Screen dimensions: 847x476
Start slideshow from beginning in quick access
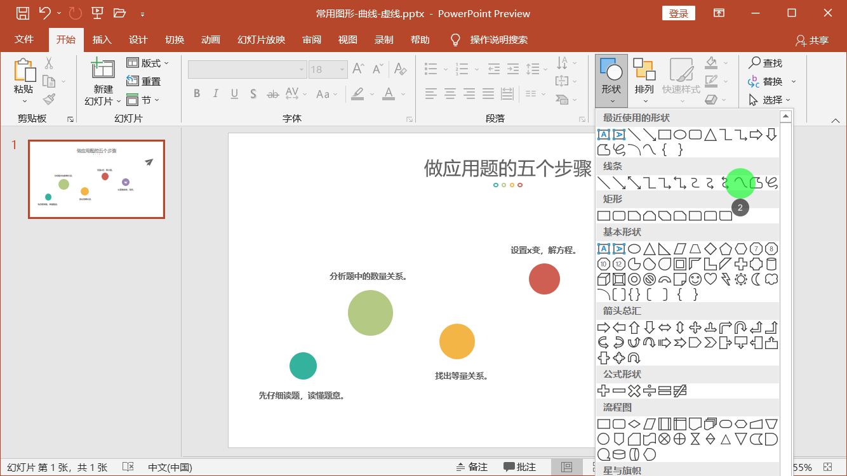(97, 13)
